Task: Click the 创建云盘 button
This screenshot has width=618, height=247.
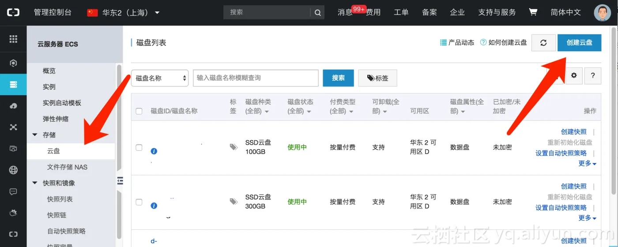Action: pyautogui.click(x=579, y=43)
